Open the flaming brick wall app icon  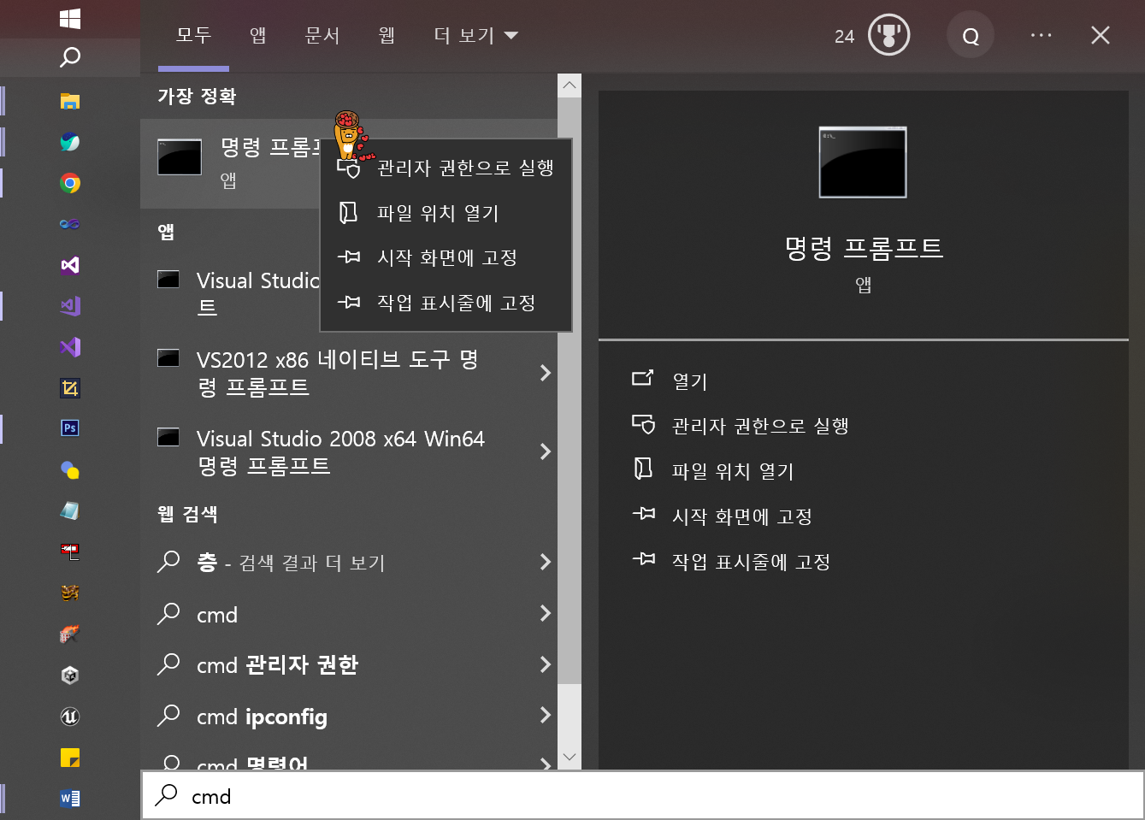70,634
